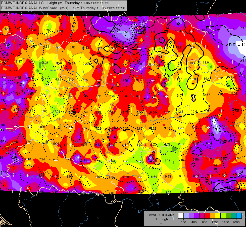The image size is (246, 227).
Task: Click the wind shear value '6.49'
Action: [28, 159]
